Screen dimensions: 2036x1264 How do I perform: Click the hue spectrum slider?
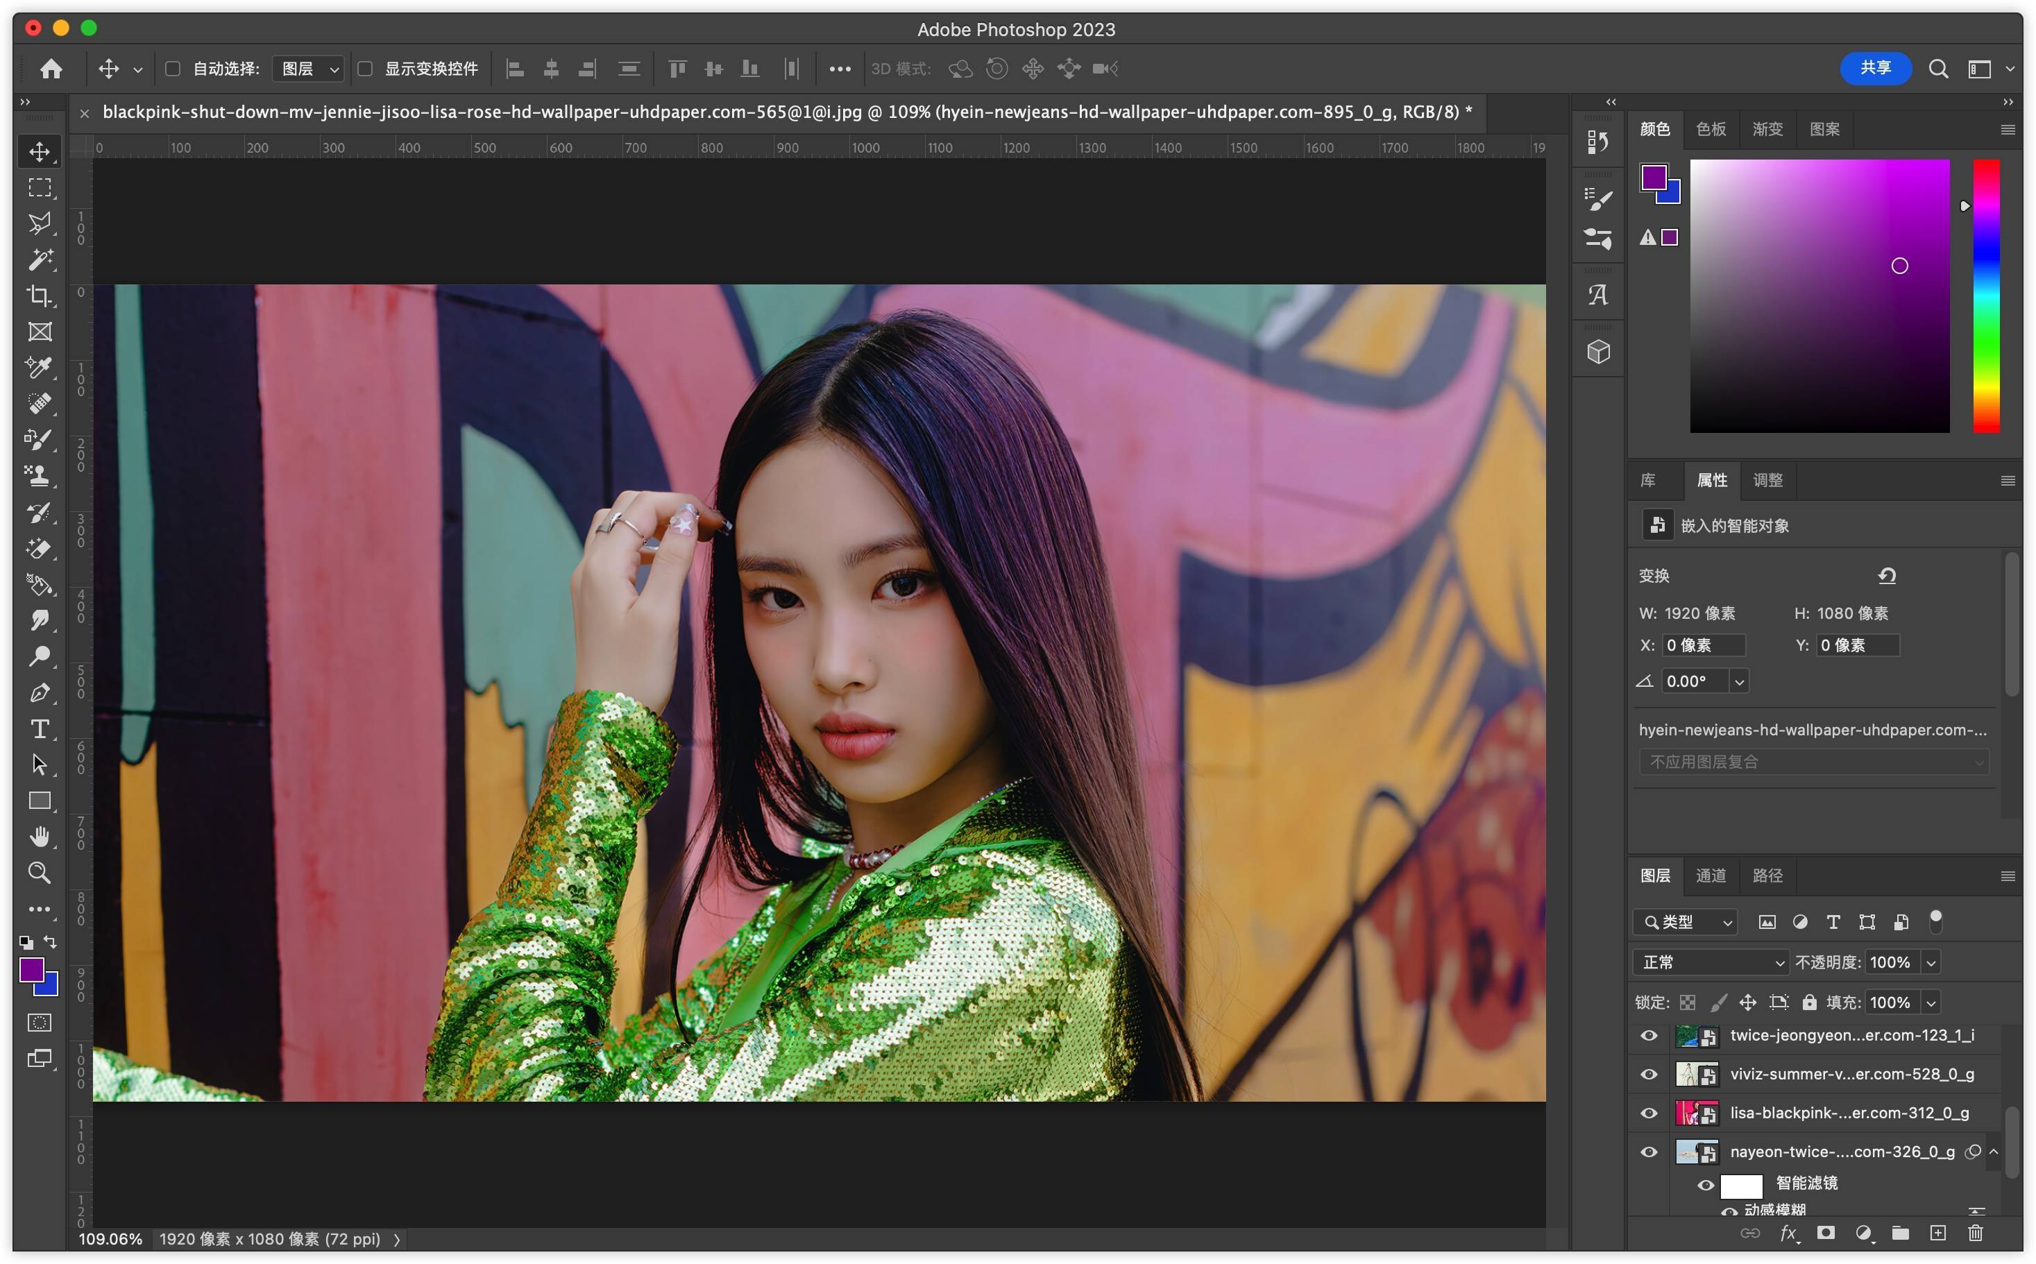tap(1986, 296)
